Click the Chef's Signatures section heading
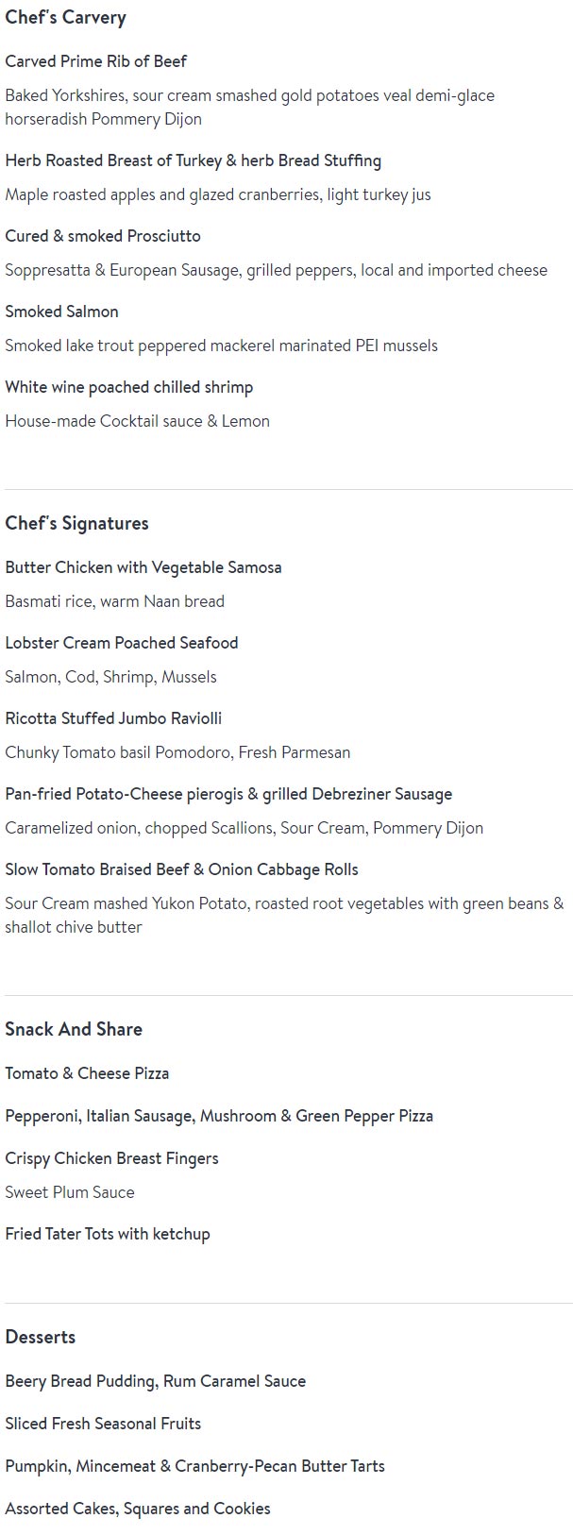Screen dimensions: 573x1535 pos(76,524)
